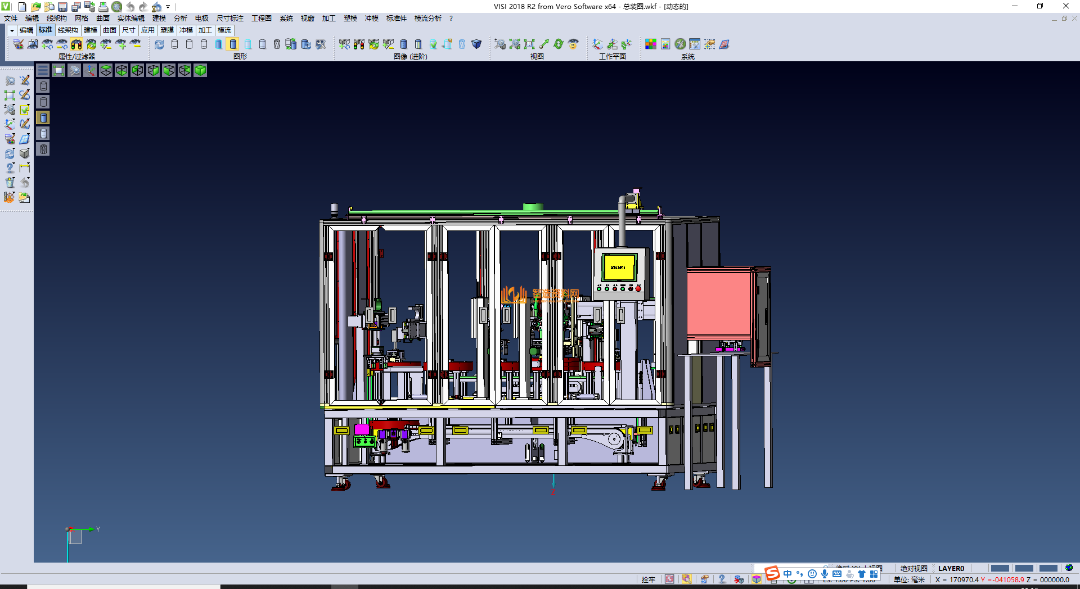Image resolution: width=1080 pixels, height=589 pixels.
Task: Click the Save floppy disk icon
Action: 62,7
